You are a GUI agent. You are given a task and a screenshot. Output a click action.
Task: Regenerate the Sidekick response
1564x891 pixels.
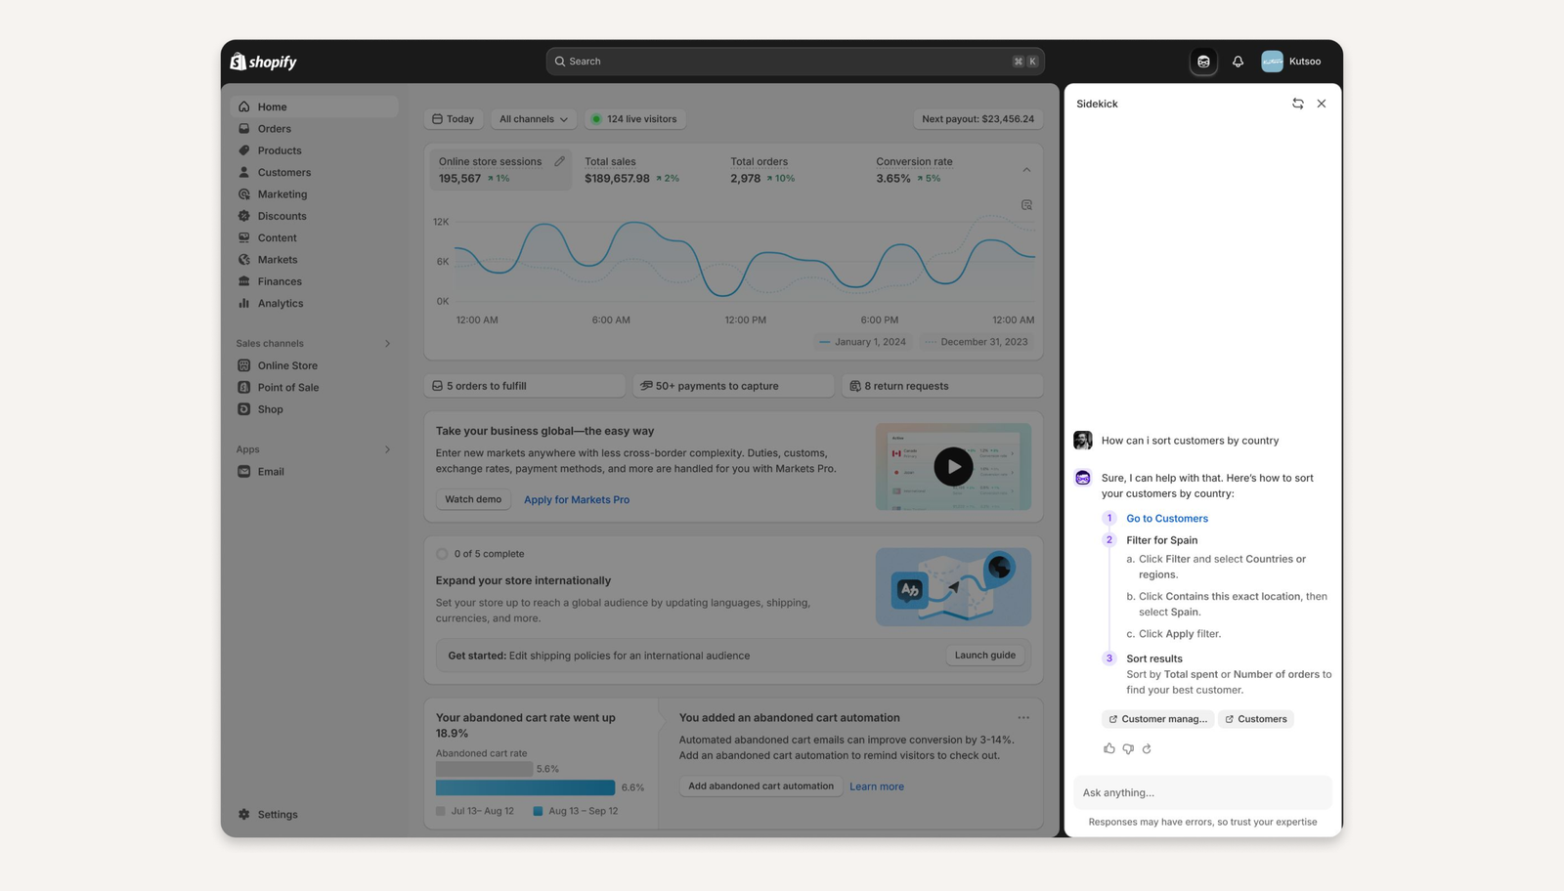1147,748
